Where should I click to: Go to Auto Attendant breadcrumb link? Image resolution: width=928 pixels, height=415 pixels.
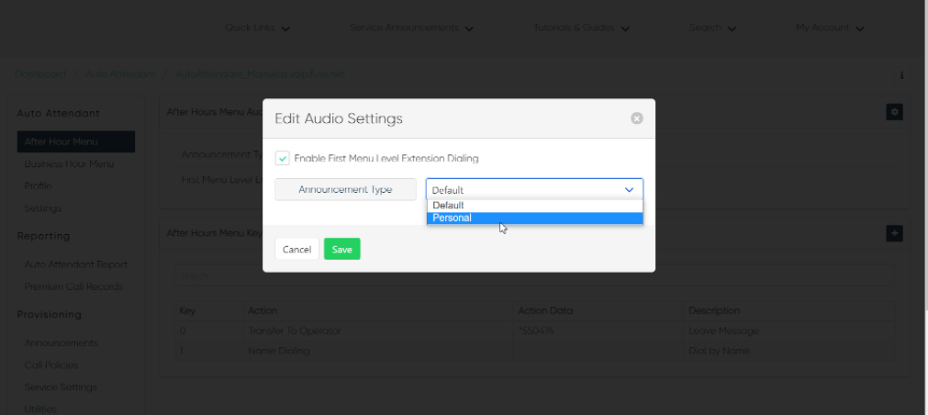[121, 74]
